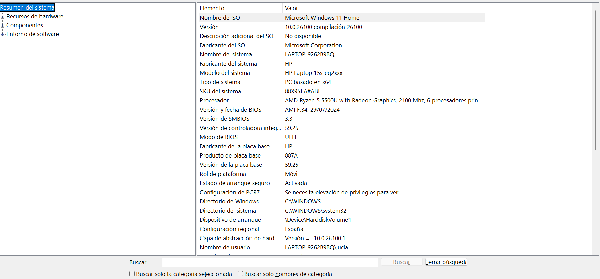The width and height of the screenshot is (600, 279).
Task: Select the Versión de la placa base row
Action: point(342,165)
